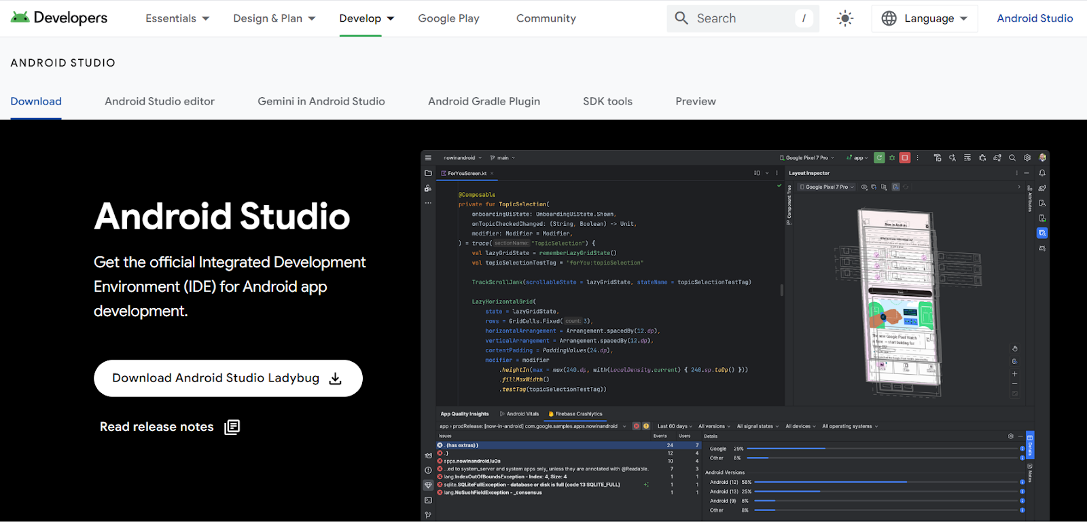
Task: Select lang.IndexOutOfBoundsException issue row
Action: coord(569,476)
